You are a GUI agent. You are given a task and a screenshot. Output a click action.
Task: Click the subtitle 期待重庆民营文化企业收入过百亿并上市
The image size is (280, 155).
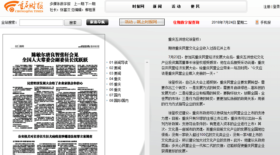click(199, 48)
